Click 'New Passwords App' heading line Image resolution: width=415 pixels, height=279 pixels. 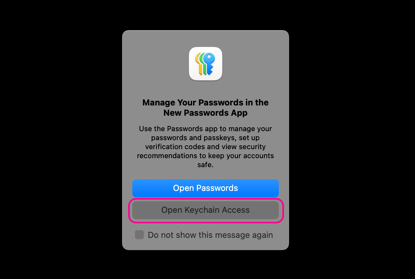[206, 113]
